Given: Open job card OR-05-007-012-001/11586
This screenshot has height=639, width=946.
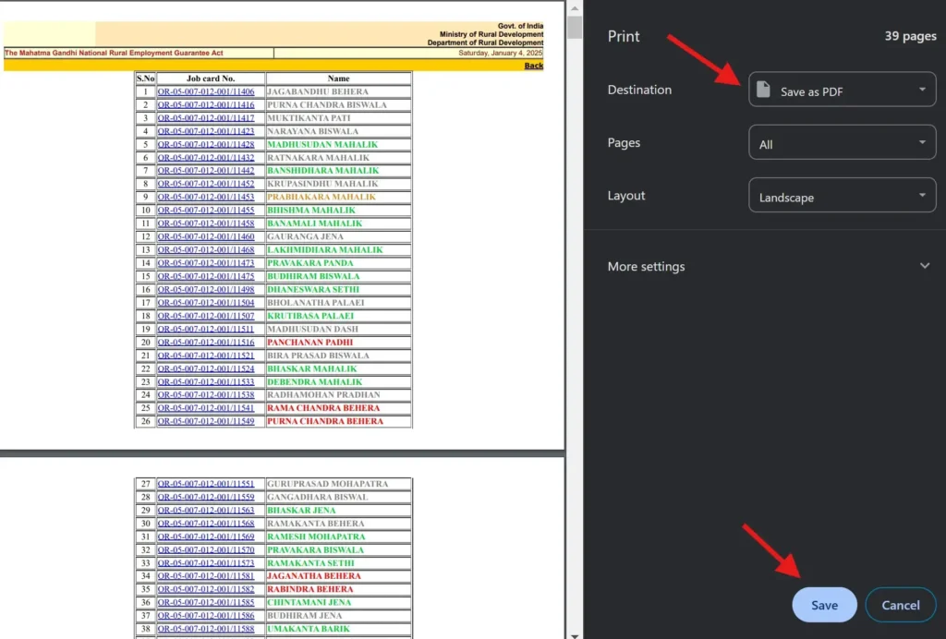Looking at the screenshot, I should click(206, 616).
